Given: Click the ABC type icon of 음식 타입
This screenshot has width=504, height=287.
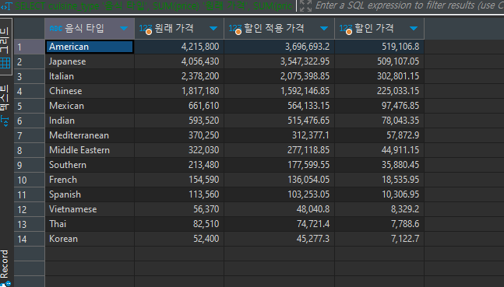Looking at the screenshot, I should pyautogui.click(x=55, y=29).
